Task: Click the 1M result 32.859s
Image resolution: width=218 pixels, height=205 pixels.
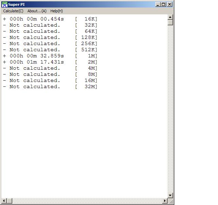Action: [50, 56]
